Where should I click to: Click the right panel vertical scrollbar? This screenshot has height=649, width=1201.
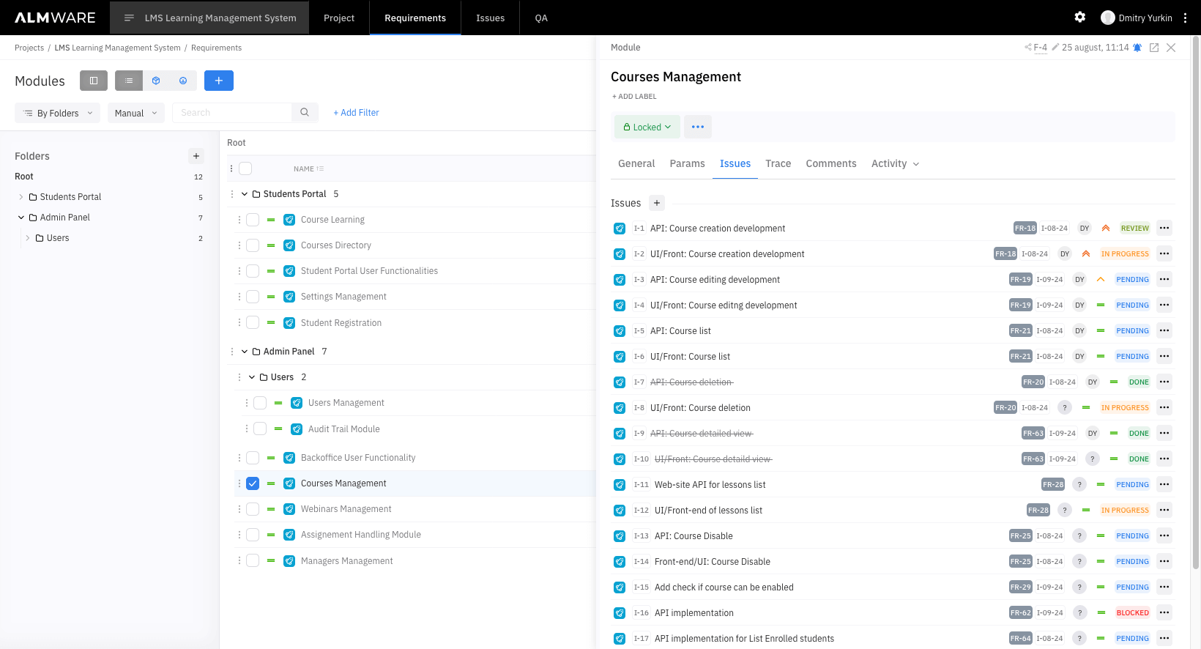point(1196,302)
